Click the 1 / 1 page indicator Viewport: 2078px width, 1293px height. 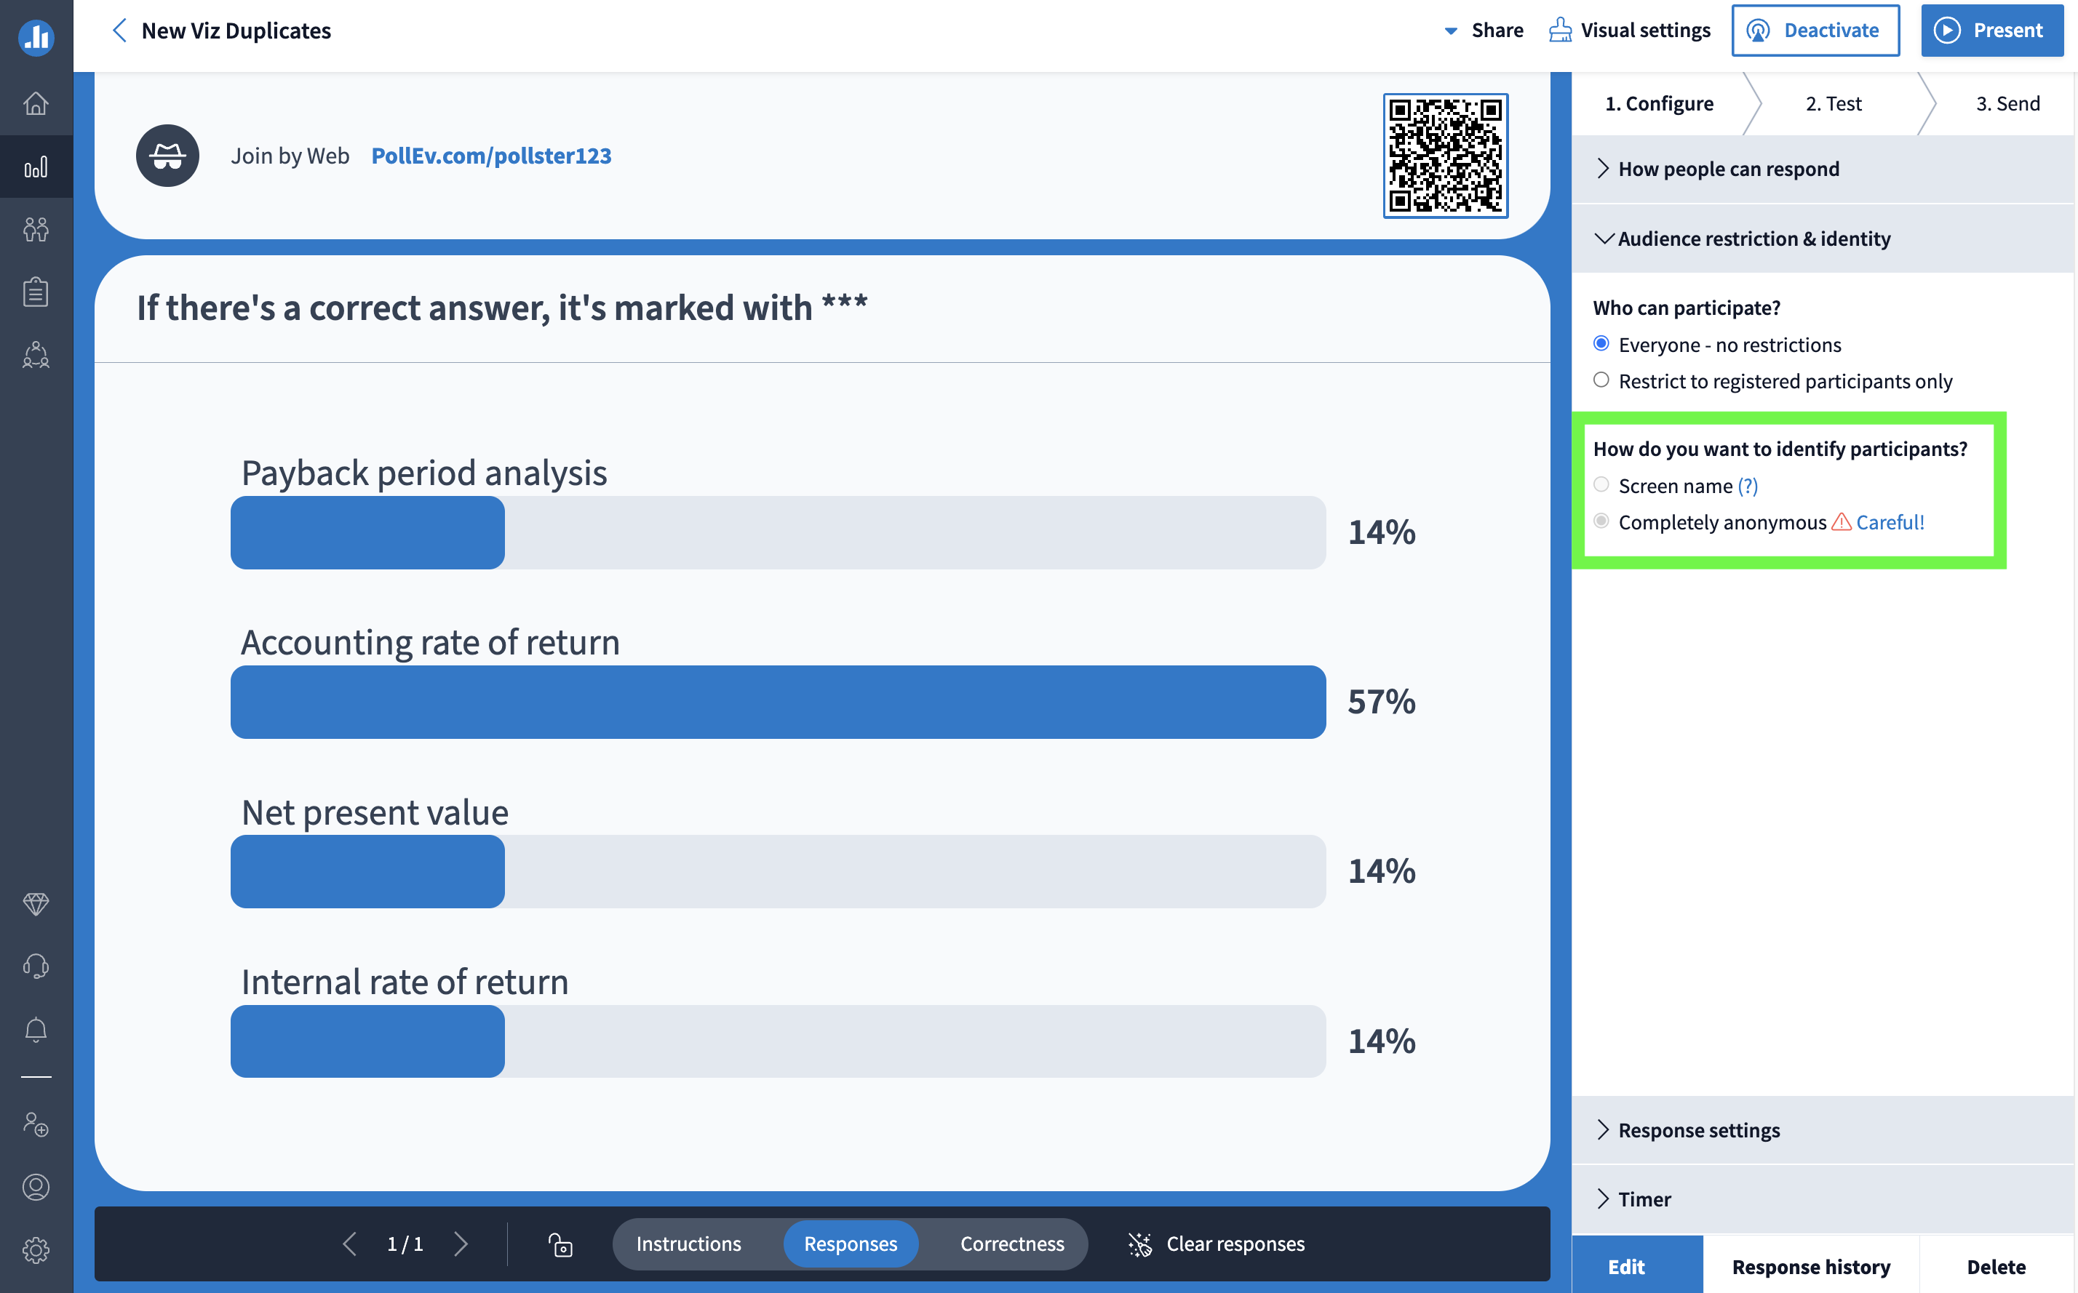tap(405, 1244)
